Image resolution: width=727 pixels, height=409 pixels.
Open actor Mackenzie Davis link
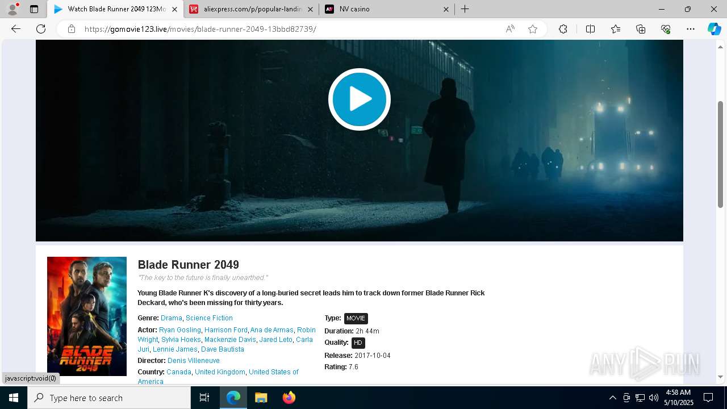click(230, 340)
